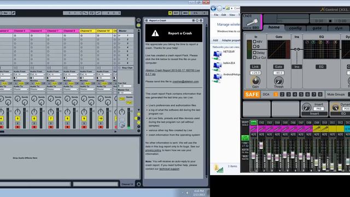350x197 pixels.
Task: Adjust the Gain knob on X32 home tab
Action: coord(255,80)
